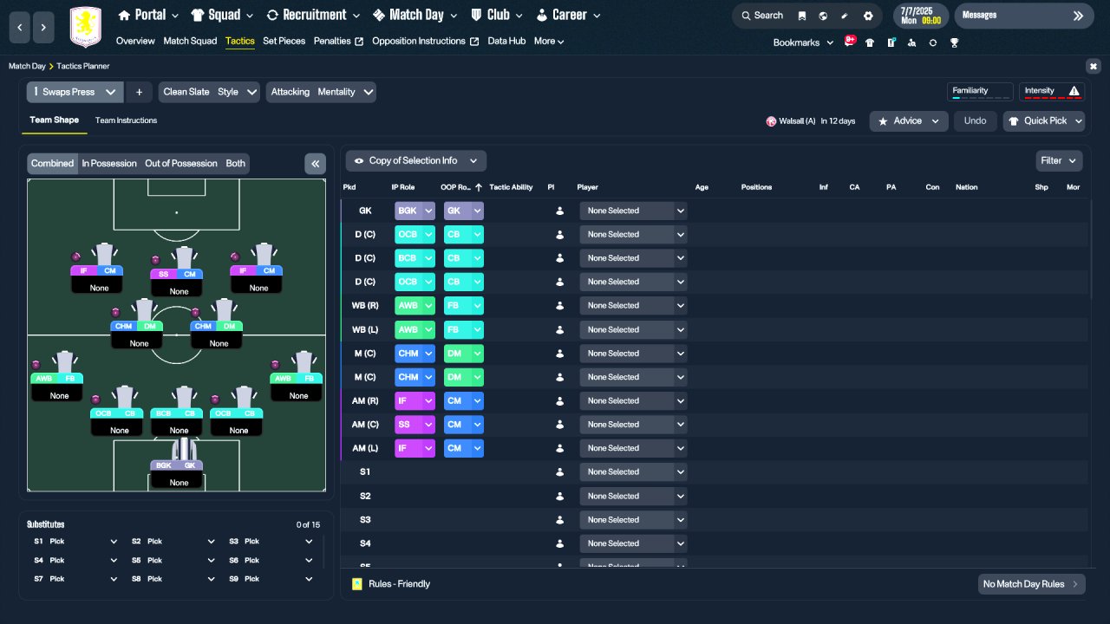The height and width of the screenshot is (624, 1110).
Task: Click the Search button
Action: [761, 16]
